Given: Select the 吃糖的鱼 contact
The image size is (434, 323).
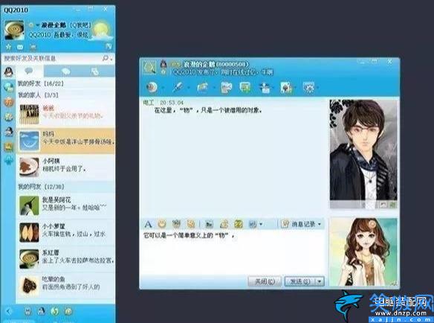Looking at the screenshot, I should click(65, 285).
